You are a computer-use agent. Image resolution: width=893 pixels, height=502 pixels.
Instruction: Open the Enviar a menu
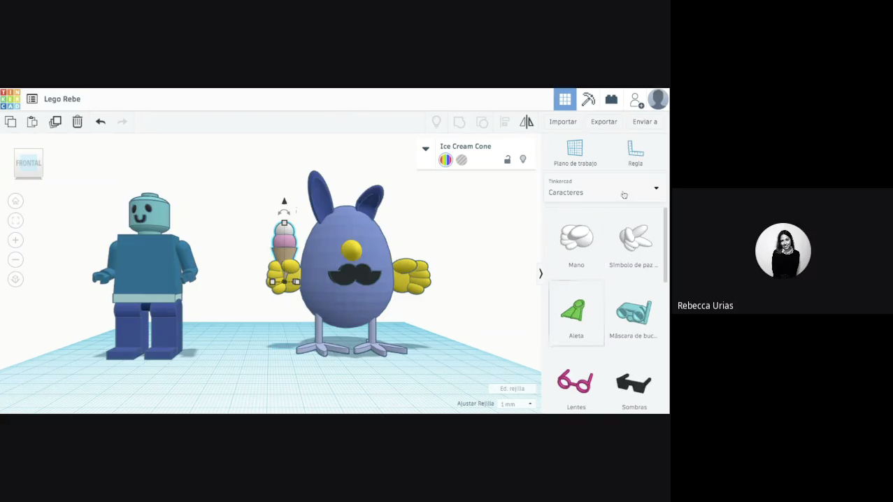pos(645,122)
